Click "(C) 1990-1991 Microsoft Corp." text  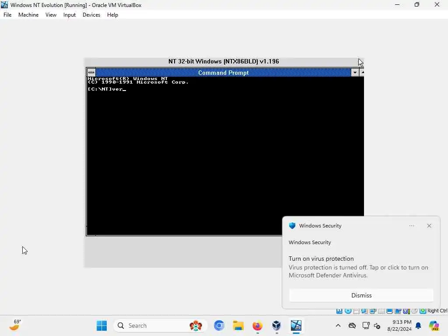pyautogui.click(x=138, y=82)
